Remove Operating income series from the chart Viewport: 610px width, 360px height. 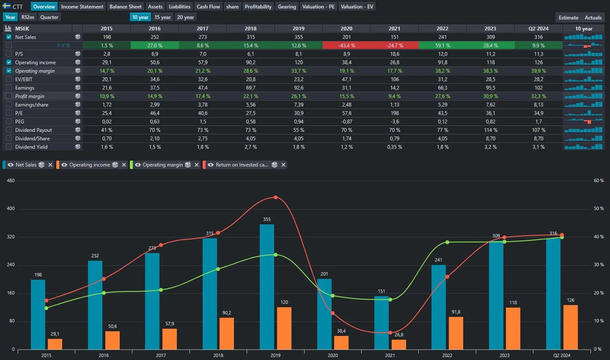pos(124,165)
